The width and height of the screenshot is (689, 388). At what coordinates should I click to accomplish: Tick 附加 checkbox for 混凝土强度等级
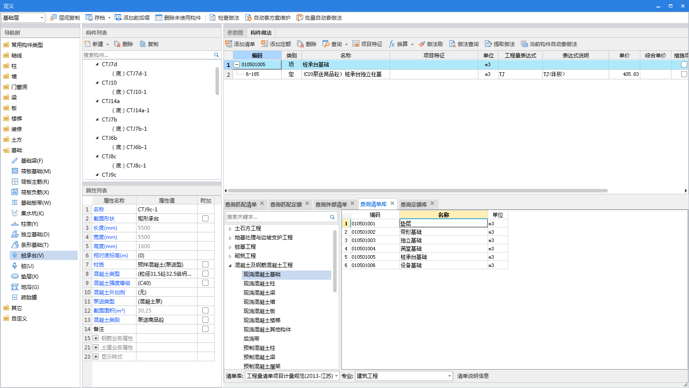point(205,283)
